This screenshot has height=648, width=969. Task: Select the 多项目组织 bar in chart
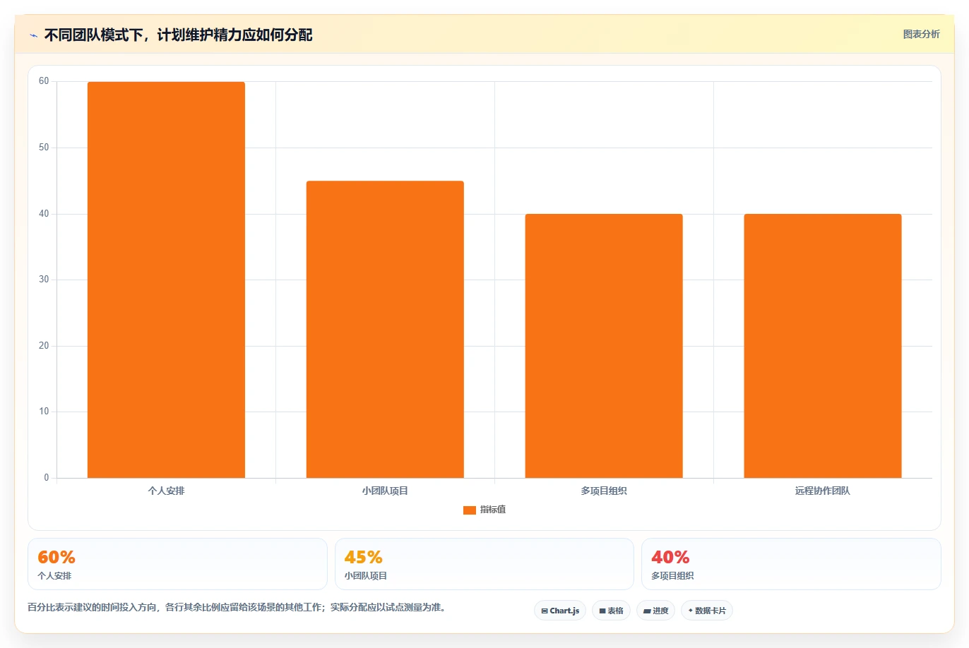[604, 346]
